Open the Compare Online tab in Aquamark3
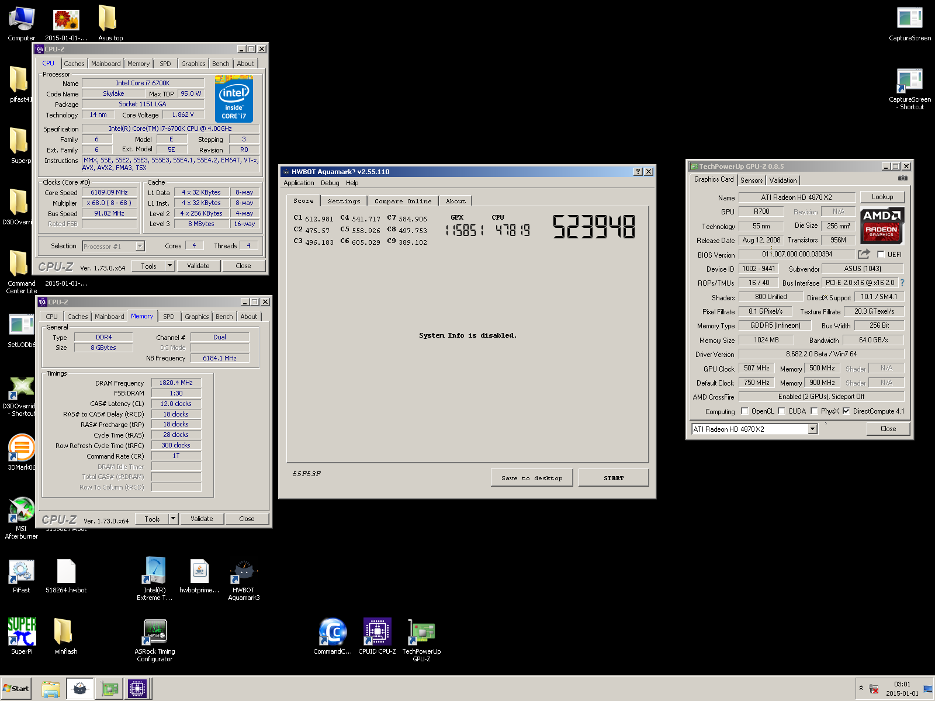This screenshot has width=935, height=701. (x=403, y=201)
